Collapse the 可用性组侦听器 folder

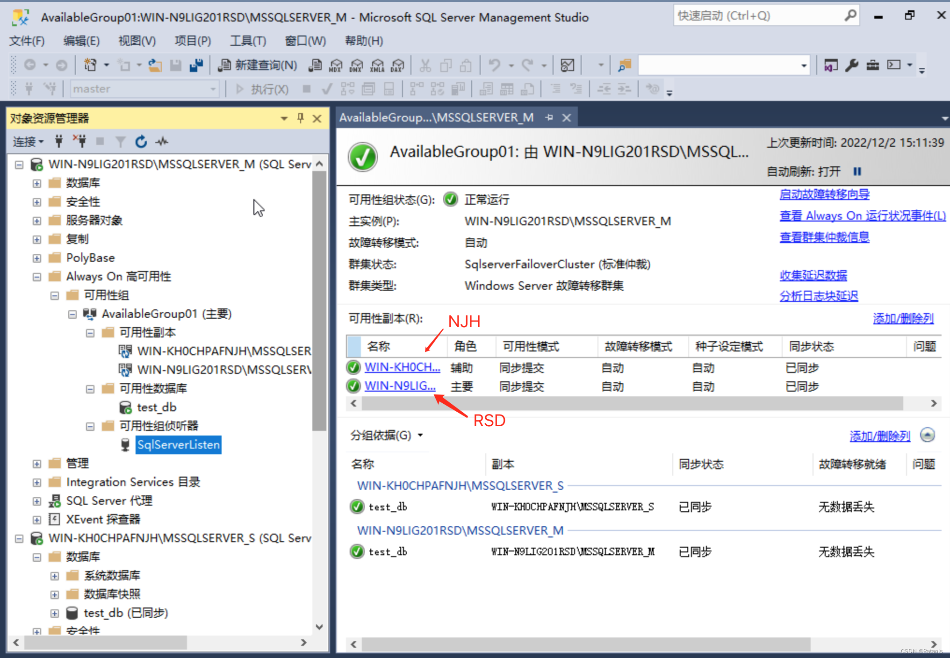90,426
